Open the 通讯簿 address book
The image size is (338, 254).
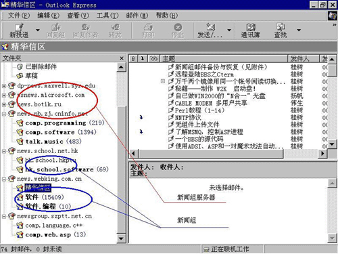[x=250, y=30]
